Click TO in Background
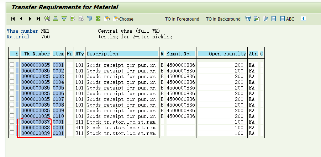The height and width of the screenshot is (157, 321). click(223, 19)
